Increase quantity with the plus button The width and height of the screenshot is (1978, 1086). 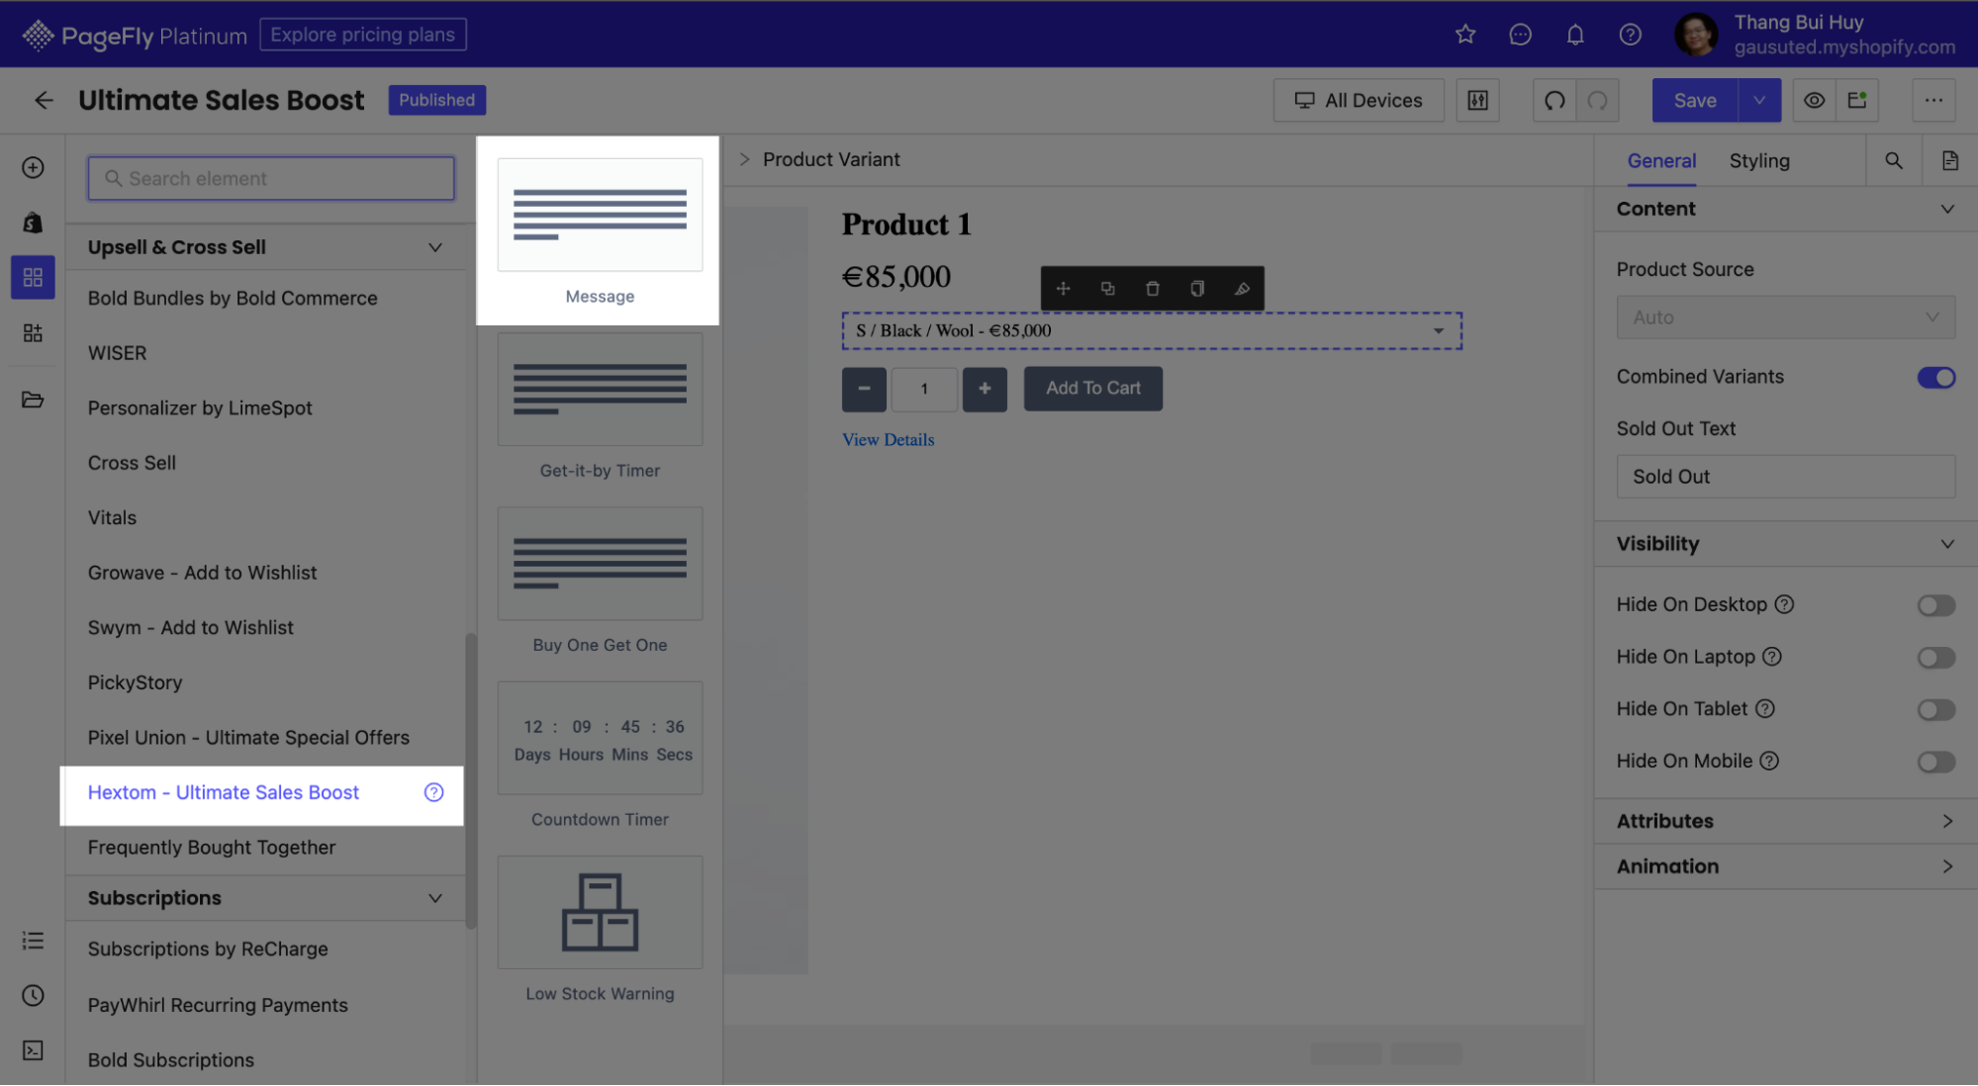pyautogui.click(x=985, y=389)
